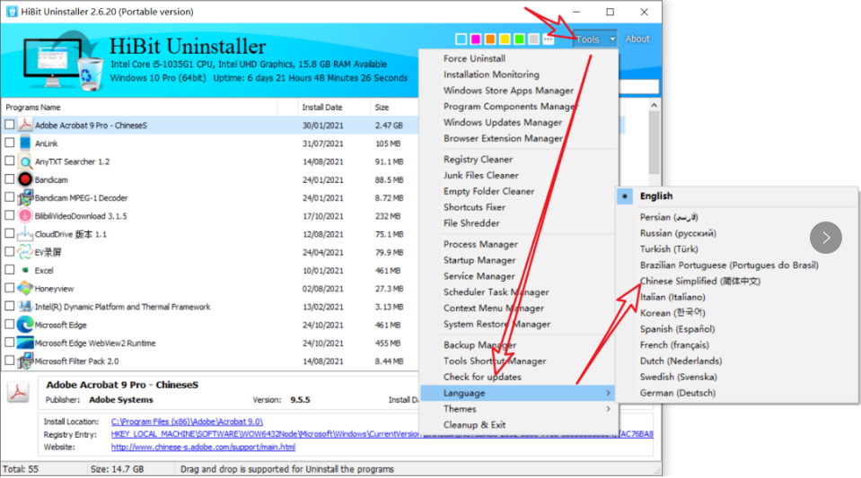Tick checkbox for Adobe Acrobat 9 Pro
861x478 pixels.
click(9, 125)
